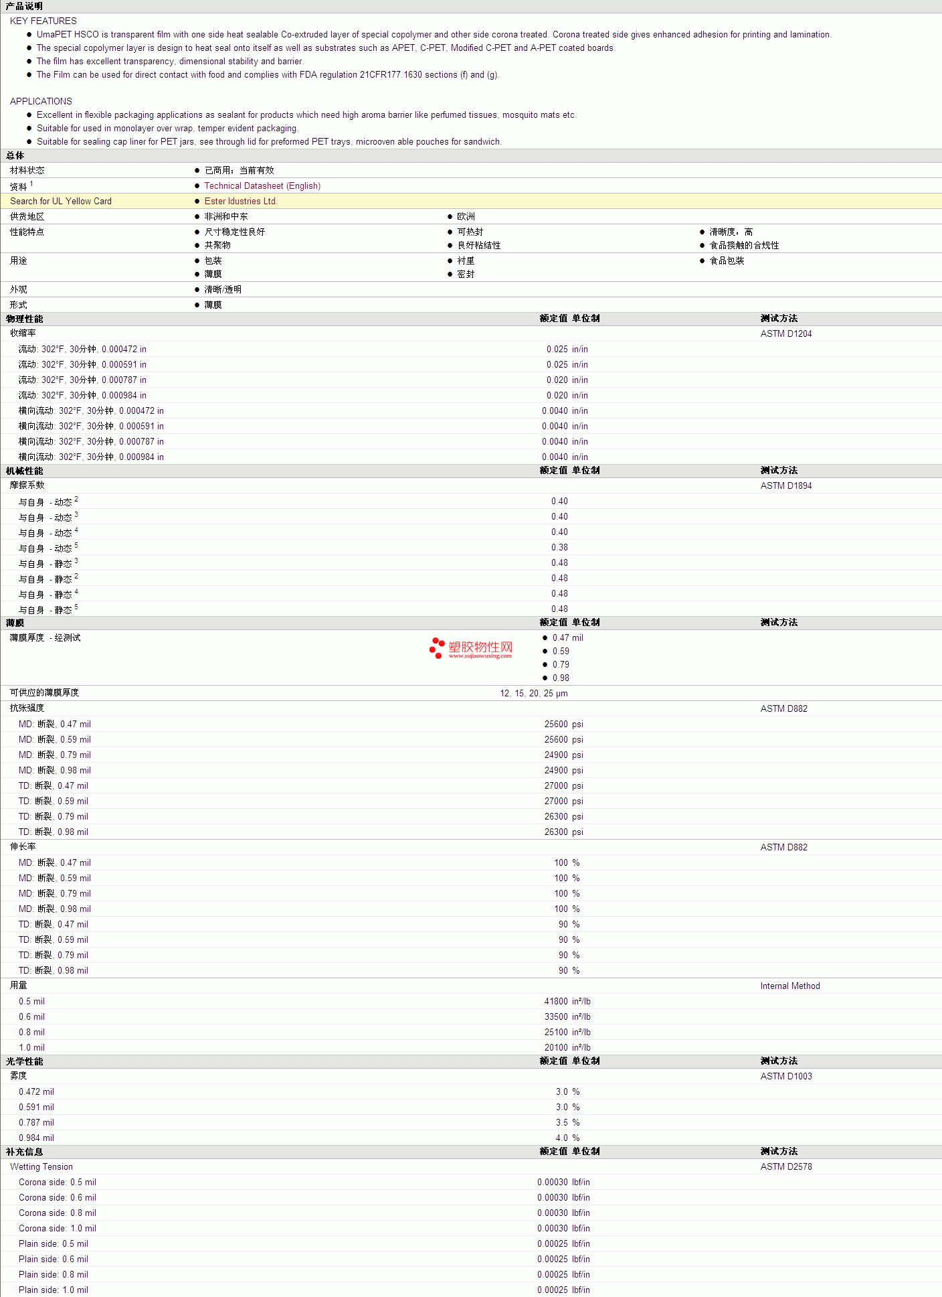The width and height of the screenshot is (942, 1297).
Task: Select the 伸长率 property label
Action: pyautogui.click(x=23, y=847)
